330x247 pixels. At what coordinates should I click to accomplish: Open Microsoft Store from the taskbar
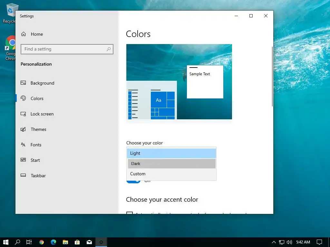[77, 242]
